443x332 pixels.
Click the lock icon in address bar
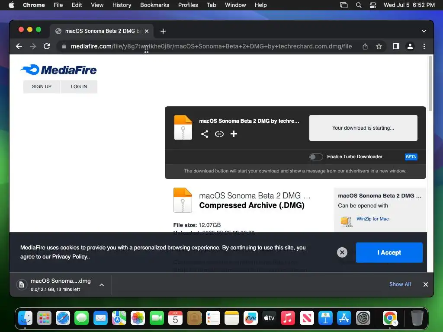(64, 46)
